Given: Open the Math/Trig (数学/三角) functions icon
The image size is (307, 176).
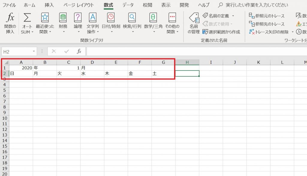Looking at the screenshot, I should 153,18.
